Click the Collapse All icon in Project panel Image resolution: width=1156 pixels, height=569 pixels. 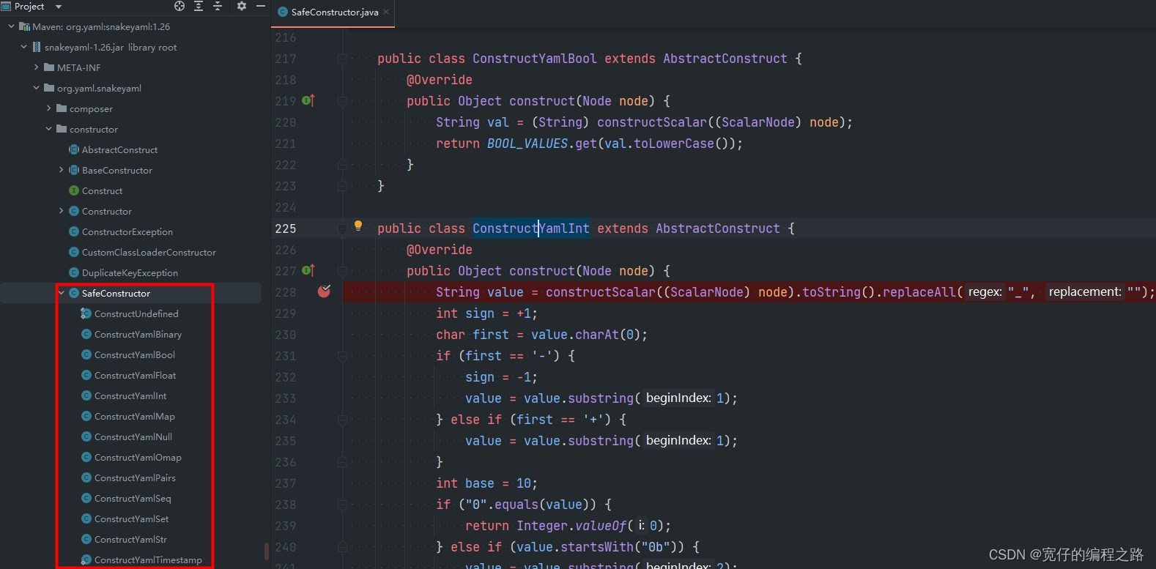tap(218, 6)
